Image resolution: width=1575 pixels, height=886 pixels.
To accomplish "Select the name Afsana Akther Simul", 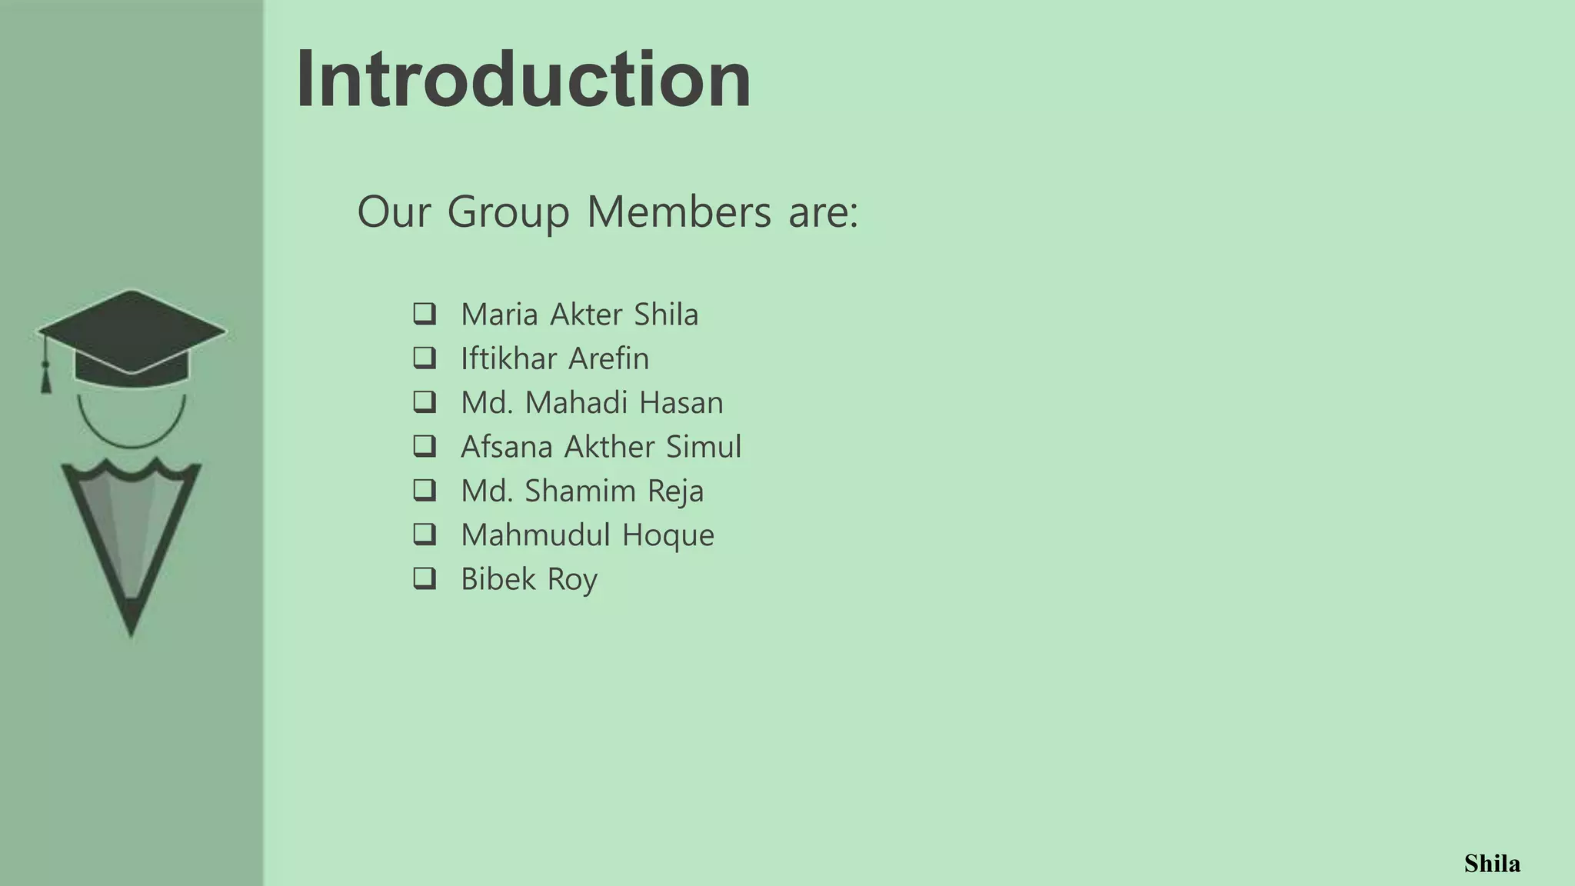I will click(x=601, y=447).
